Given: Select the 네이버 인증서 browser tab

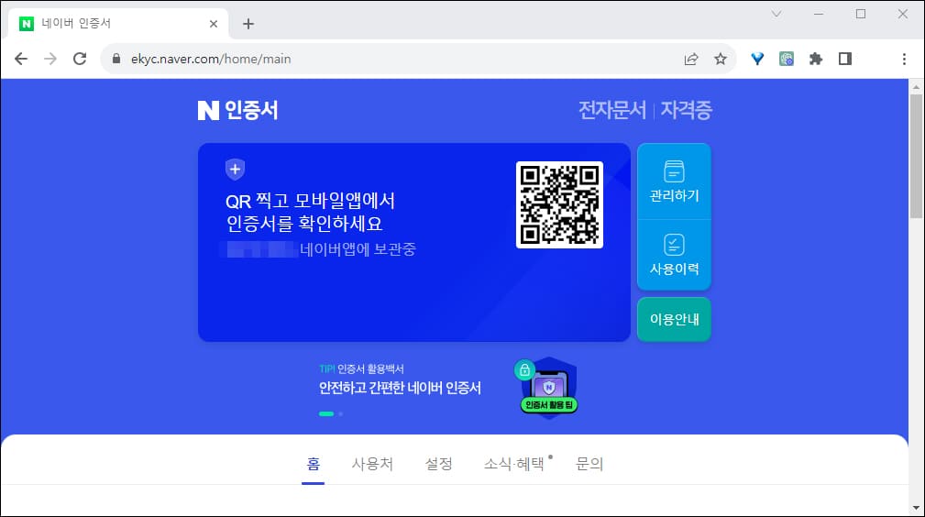Looking at the screenshot, I should pyautogui.click(x=118, y=24).
